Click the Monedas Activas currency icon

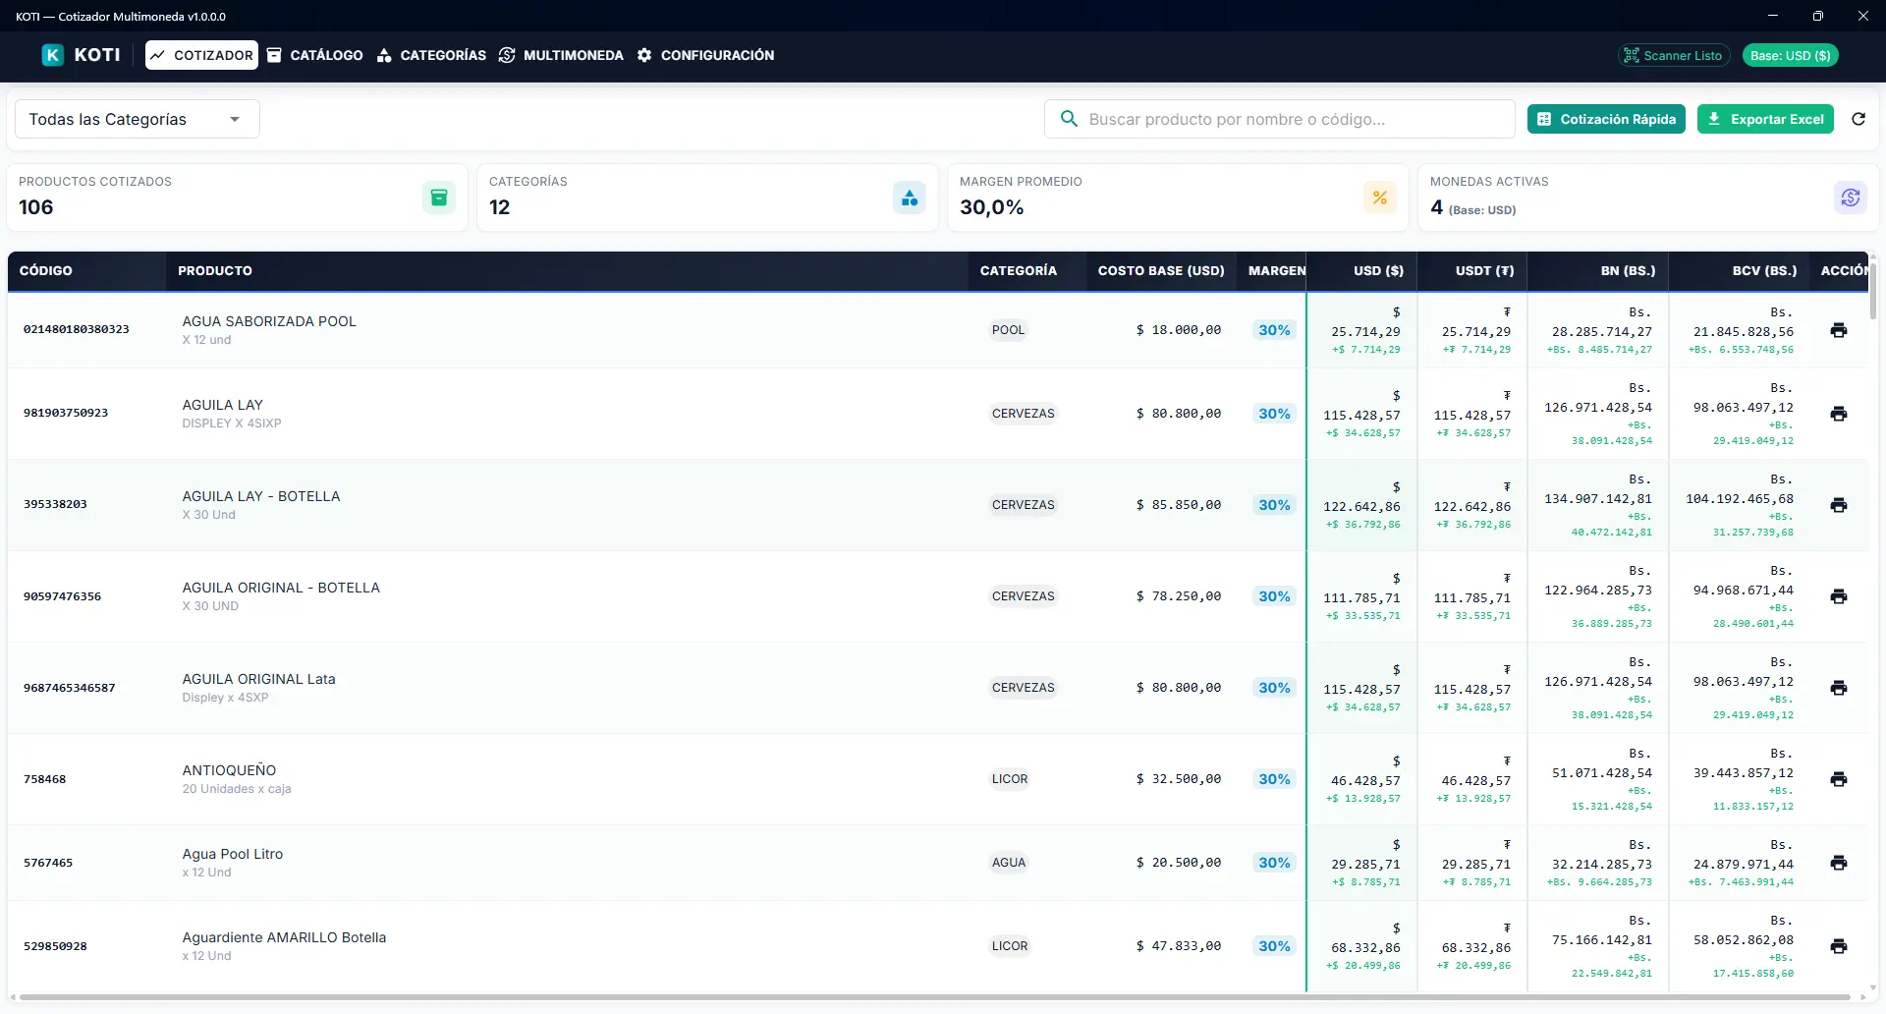[1851, 197]
